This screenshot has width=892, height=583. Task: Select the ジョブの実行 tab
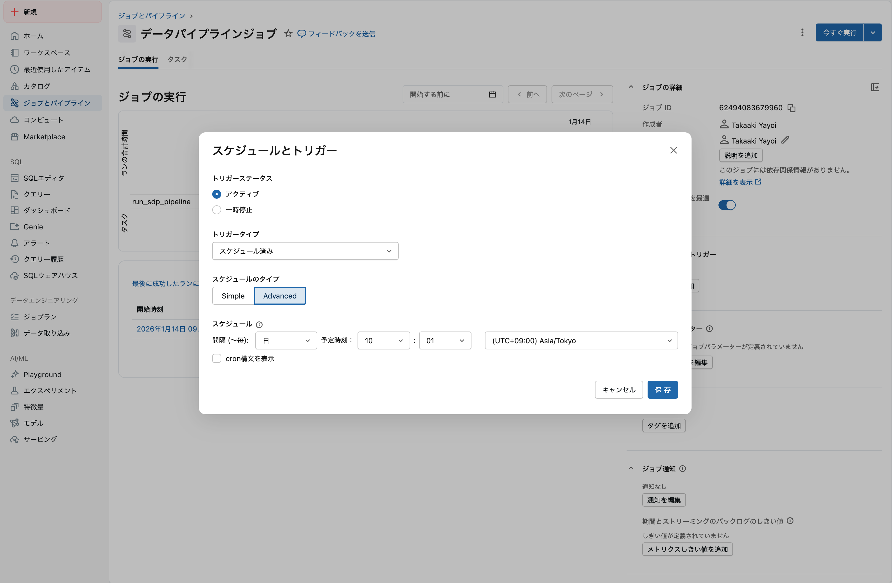click(138, 59)
